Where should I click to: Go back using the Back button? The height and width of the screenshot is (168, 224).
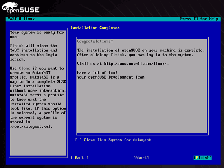tap(79, 158)
